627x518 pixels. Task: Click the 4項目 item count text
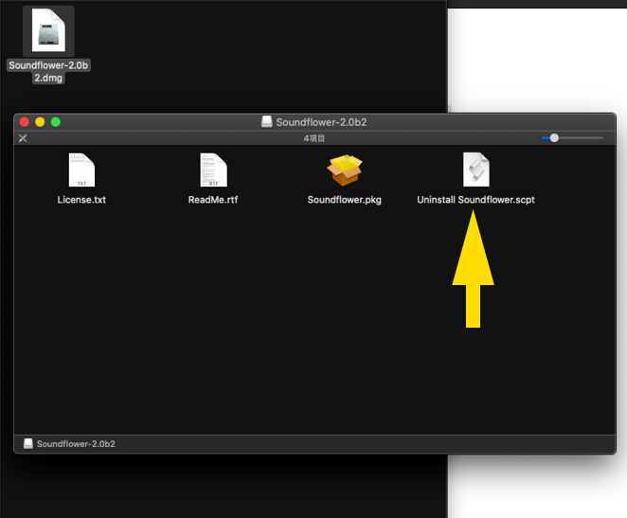click(x=313, y=138)
